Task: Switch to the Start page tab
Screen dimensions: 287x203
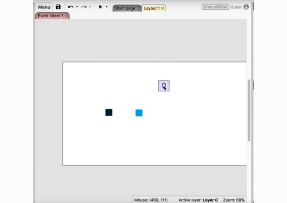Action: point(125,8)
